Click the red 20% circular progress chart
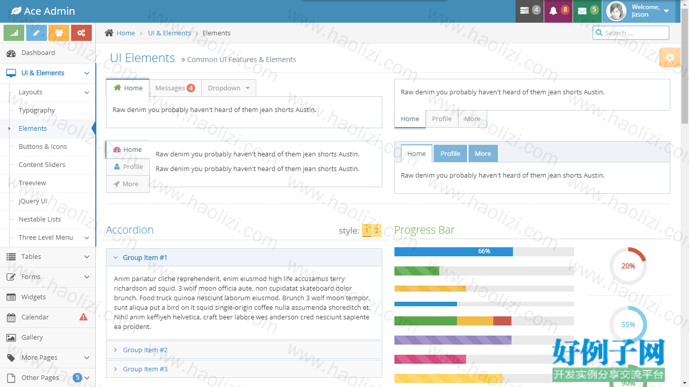 click(628, 266)
